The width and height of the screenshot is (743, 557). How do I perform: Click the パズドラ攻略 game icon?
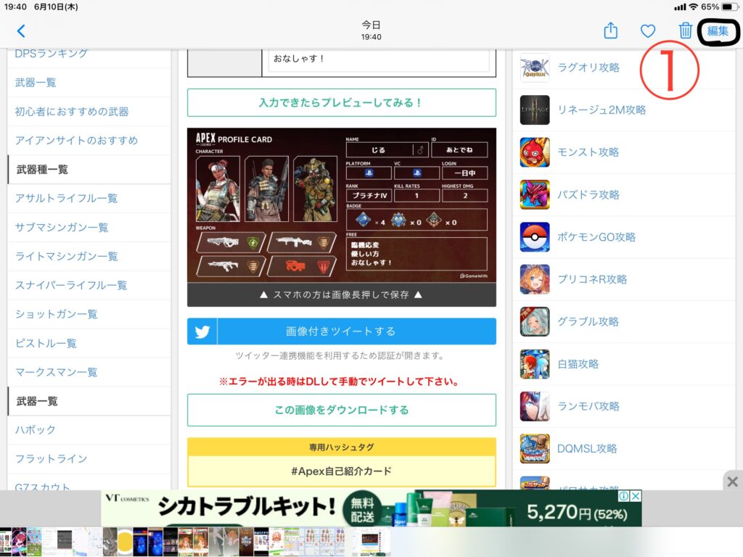535,194
